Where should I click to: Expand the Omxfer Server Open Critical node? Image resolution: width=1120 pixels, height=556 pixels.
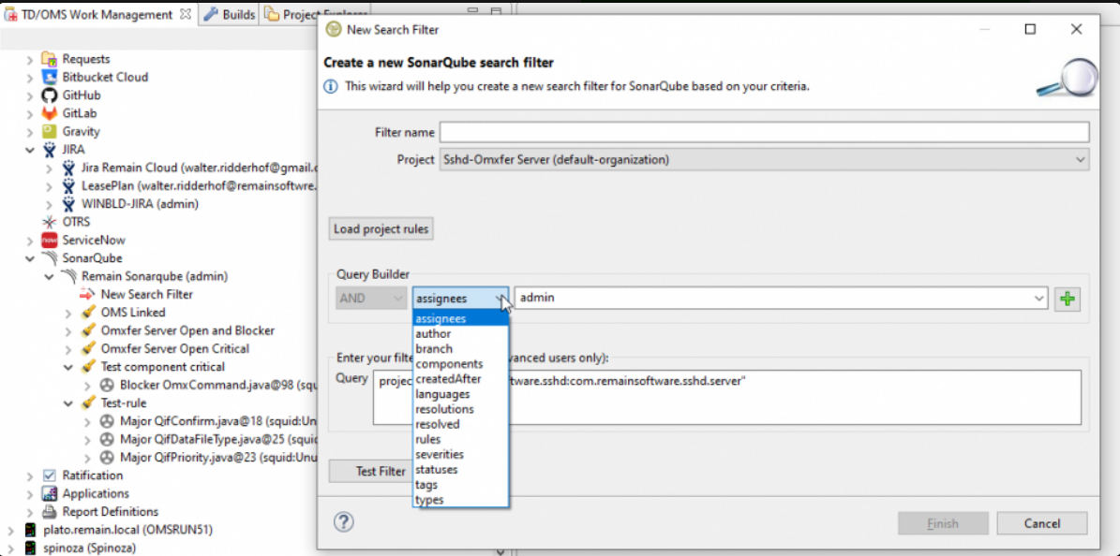click(68, 349)
